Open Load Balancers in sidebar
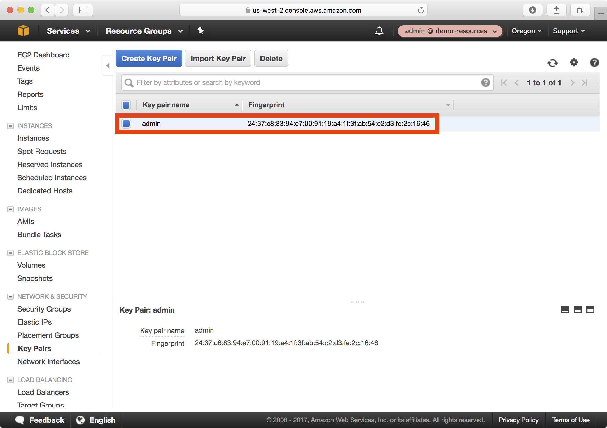607x428 pixels. pyautogui.click(x=43, y=392)
